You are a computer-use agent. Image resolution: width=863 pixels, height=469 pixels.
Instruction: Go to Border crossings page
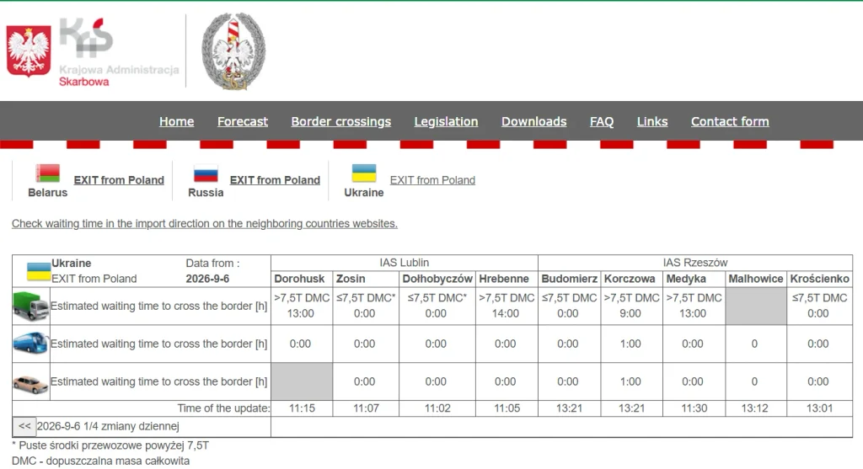(341, 121)
